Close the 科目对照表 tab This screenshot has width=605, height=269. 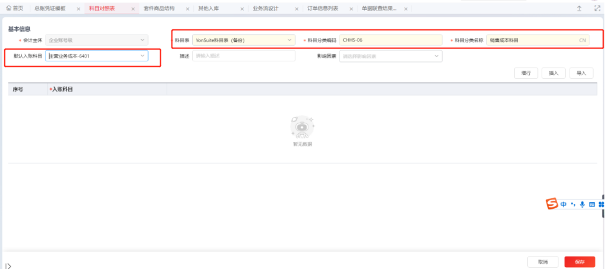click(133, 9)
